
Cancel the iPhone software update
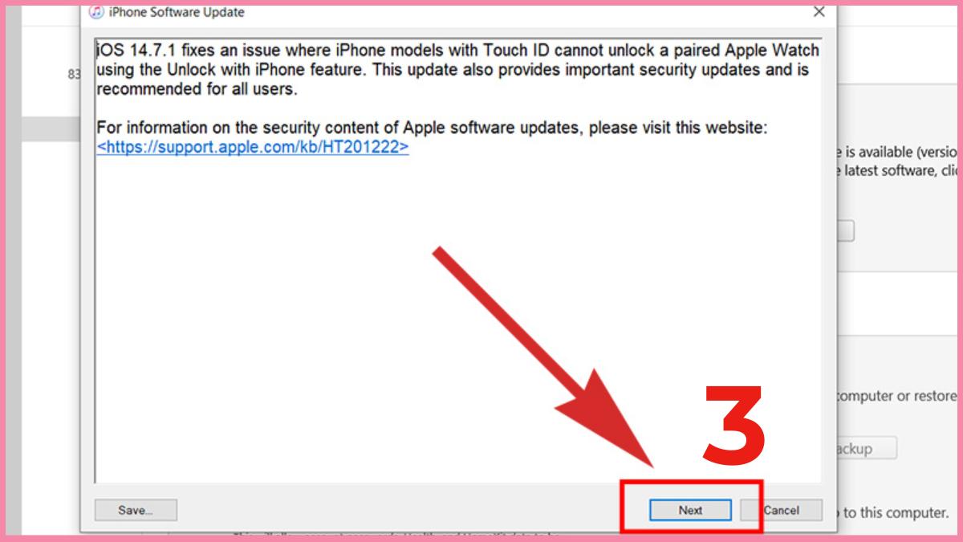781,510
